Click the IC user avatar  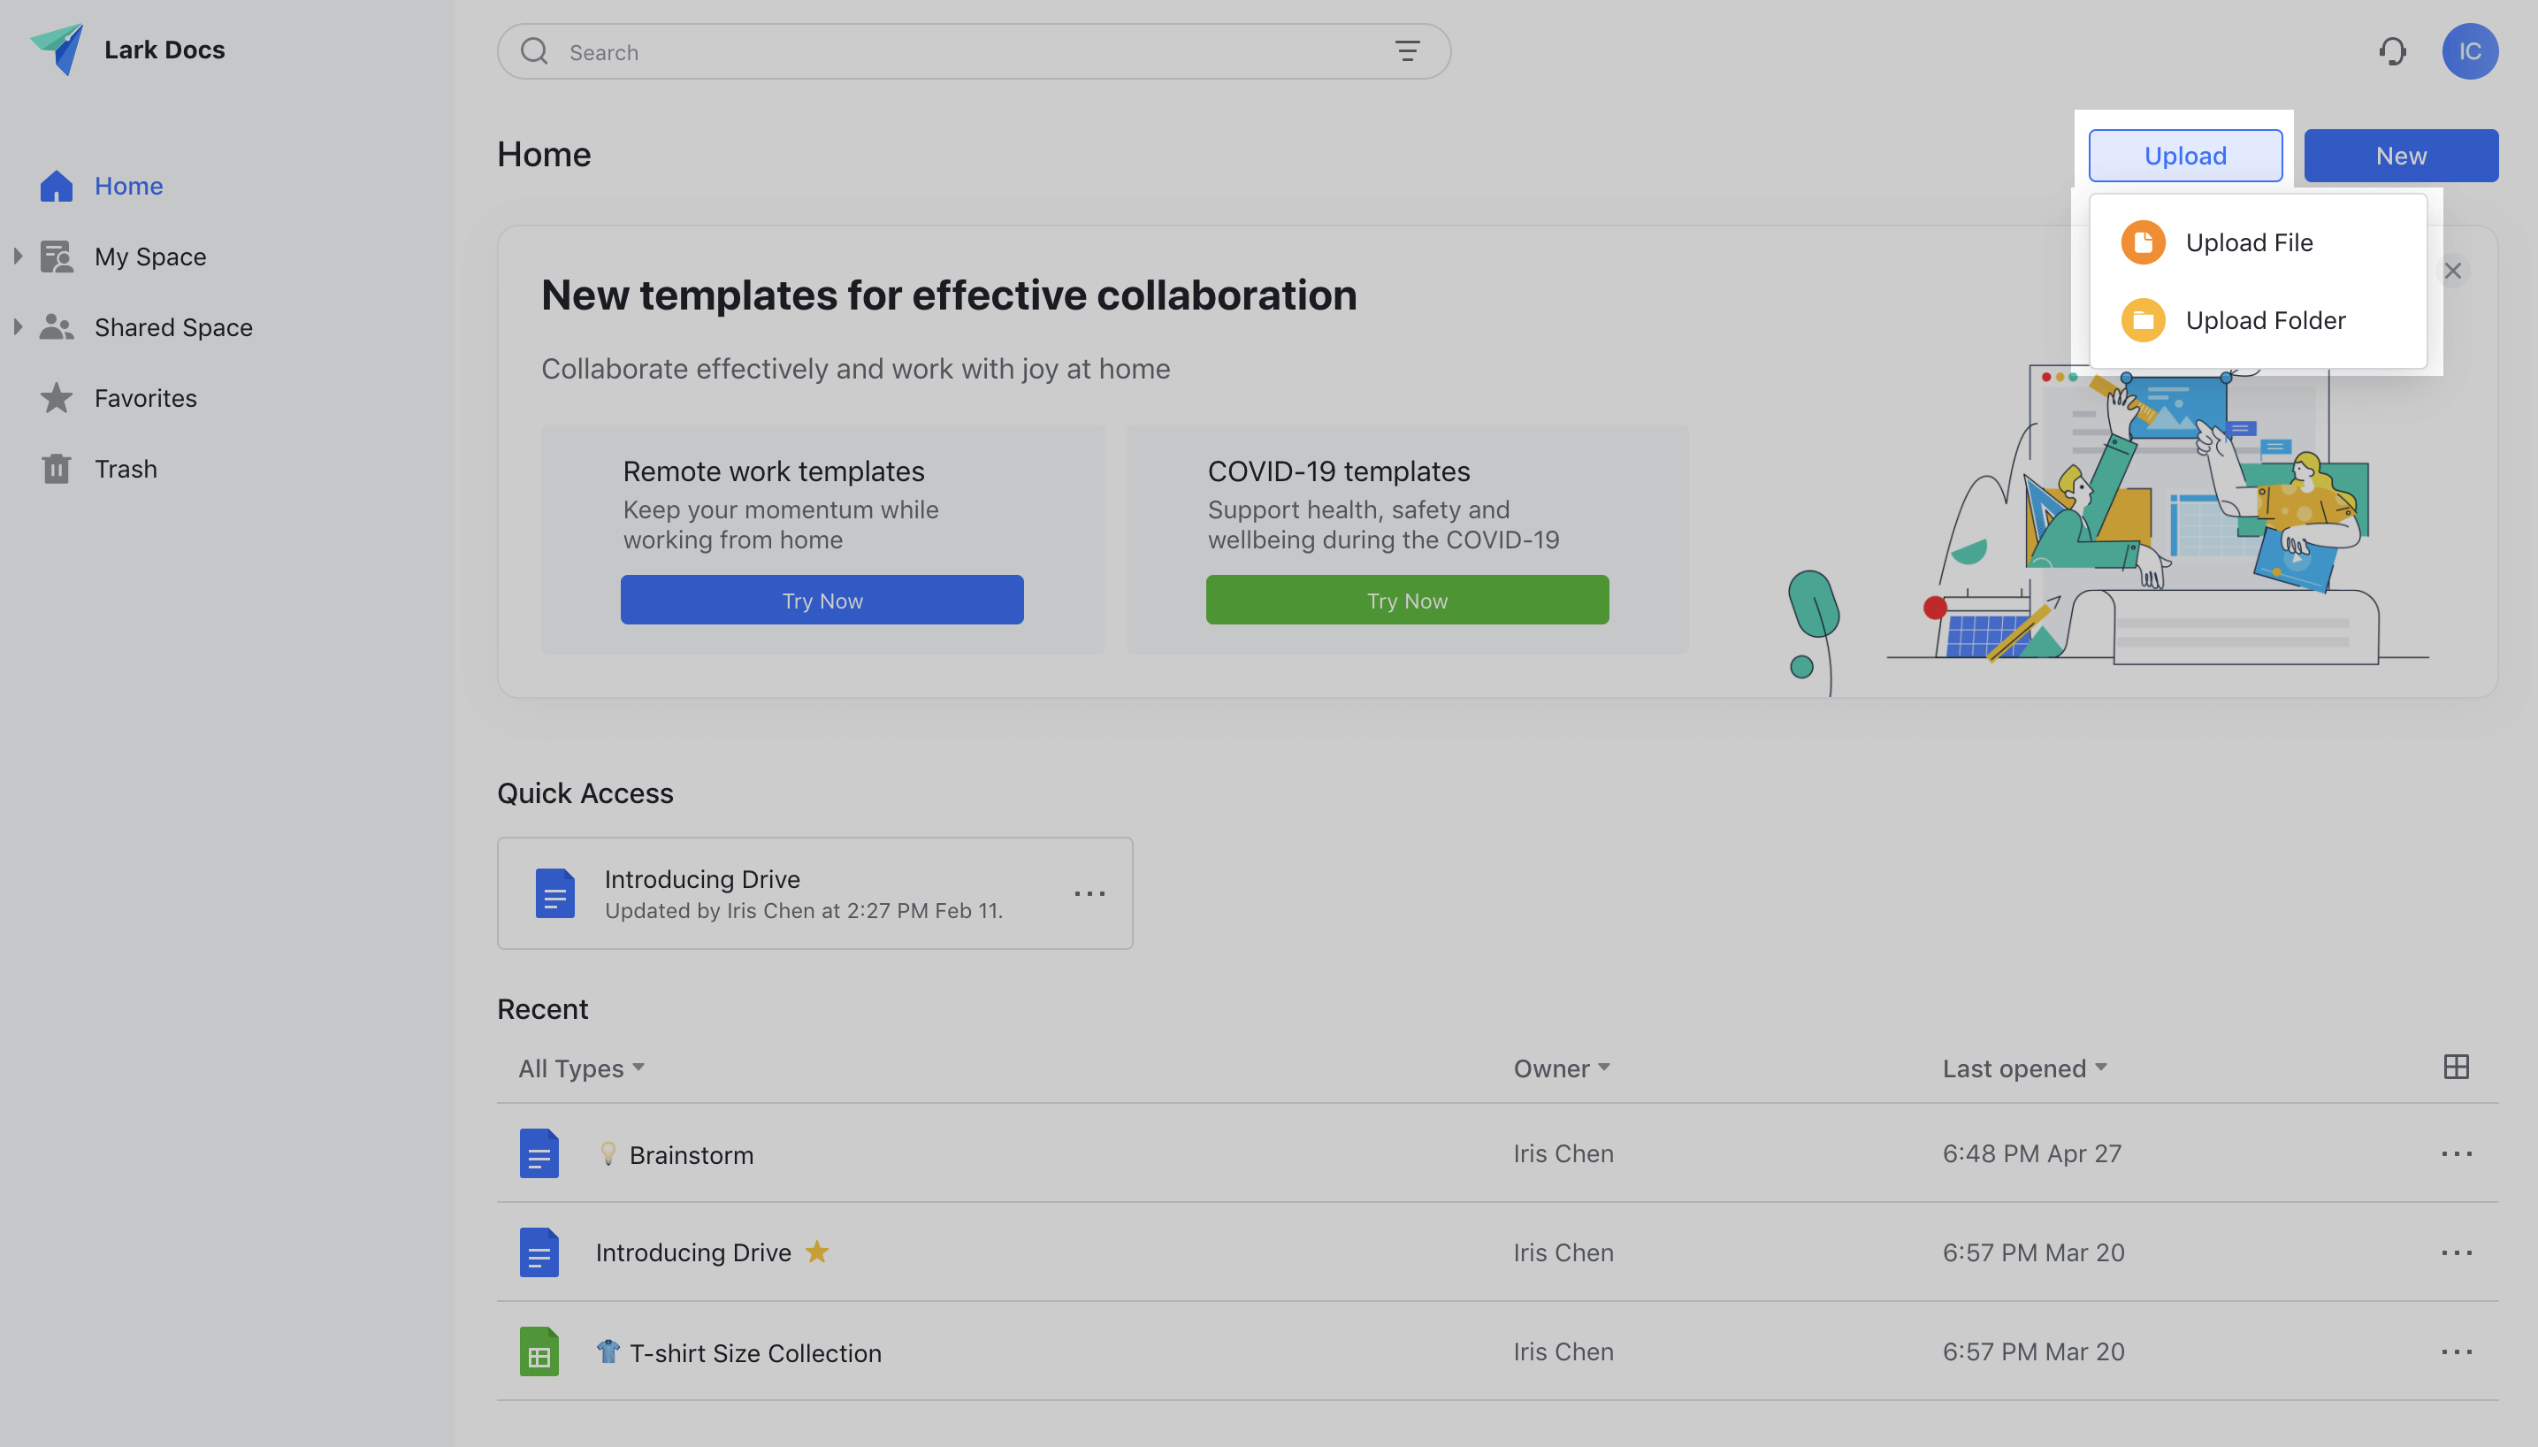click(x=2469, y=51)
